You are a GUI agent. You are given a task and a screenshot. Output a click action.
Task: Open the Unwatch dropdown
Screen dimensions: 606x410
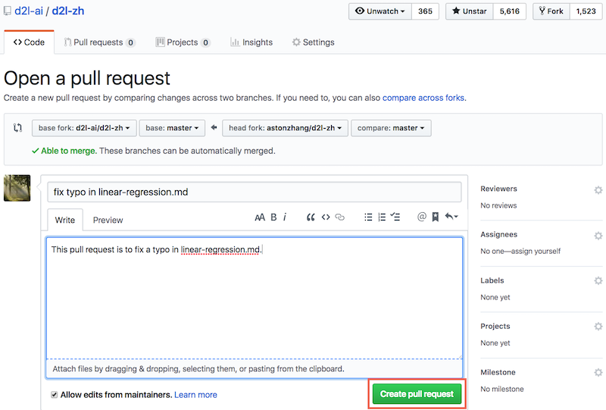(x=380, y=11)
